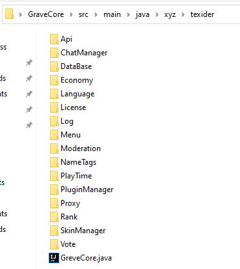Click the Rank folder icon

click(54, 217)
